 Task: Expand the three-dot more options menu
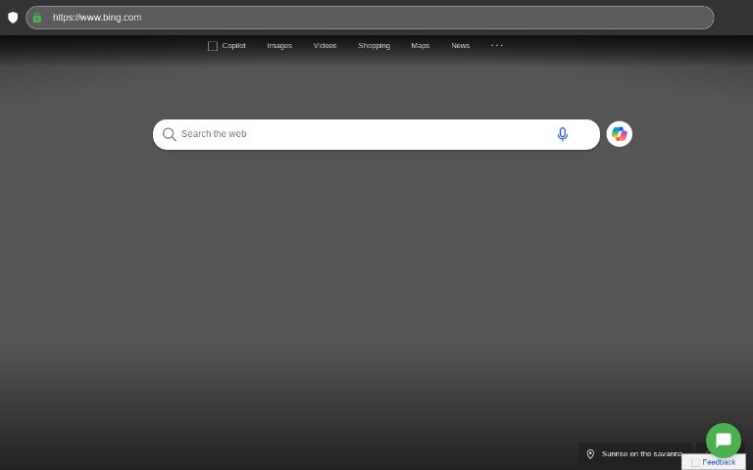[497, 45]
